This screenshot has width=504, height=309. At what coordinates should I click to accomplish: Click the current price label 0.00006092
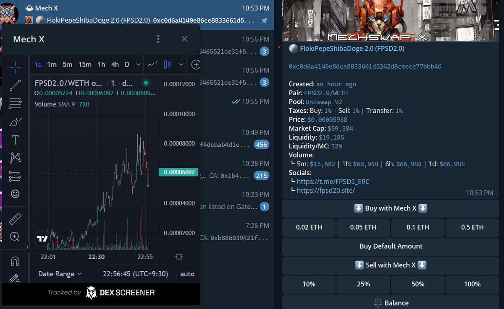pyautogui.click(x=178, y=171)
